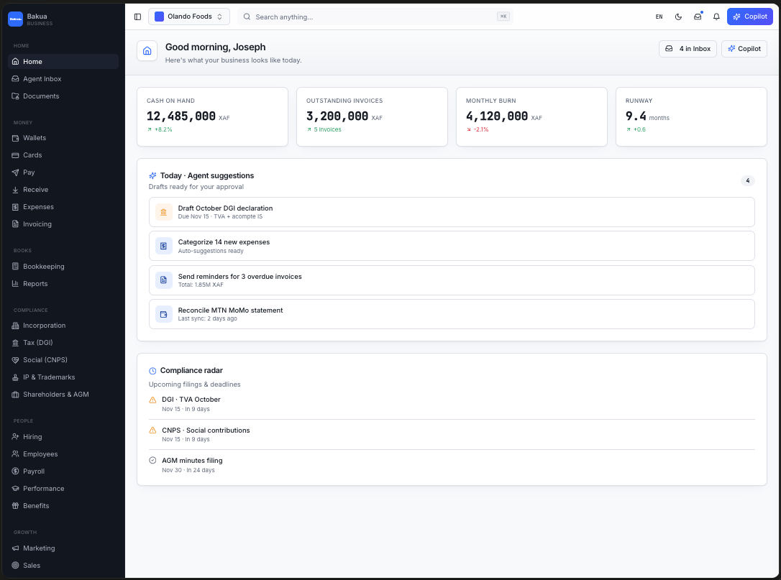Screen dimensions: 781x580
Task: Toggle the sidebar panel icon
Action: click(137, 17)
